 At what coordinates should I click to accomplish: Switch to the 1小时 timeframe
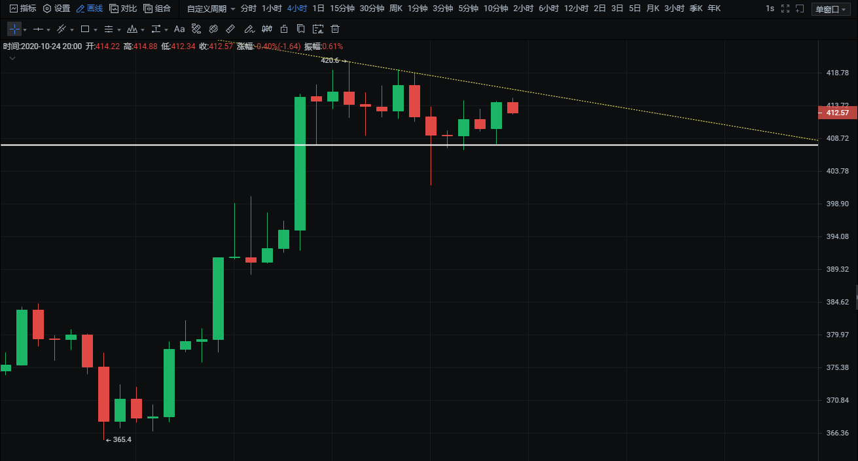(272, 9)
